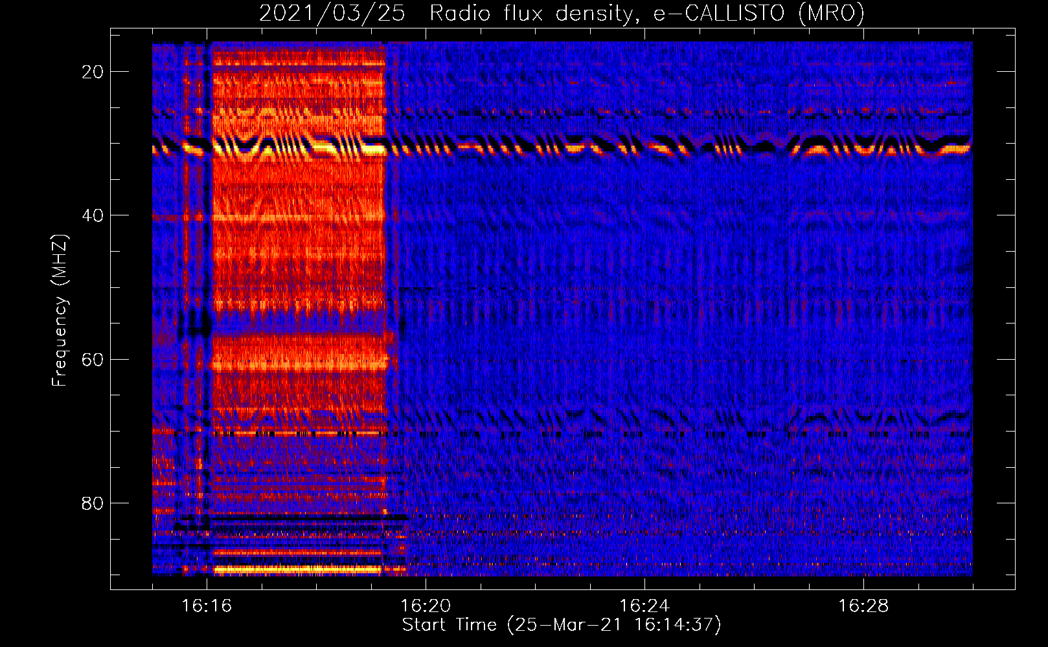
Task: Click the 20 frequency tick label
Action: click(x=93, y=72)
